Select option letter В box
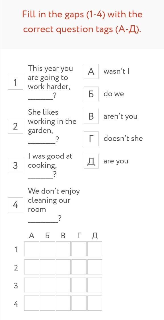The width and height of the screenshot is (164, 320). [91, 116]
